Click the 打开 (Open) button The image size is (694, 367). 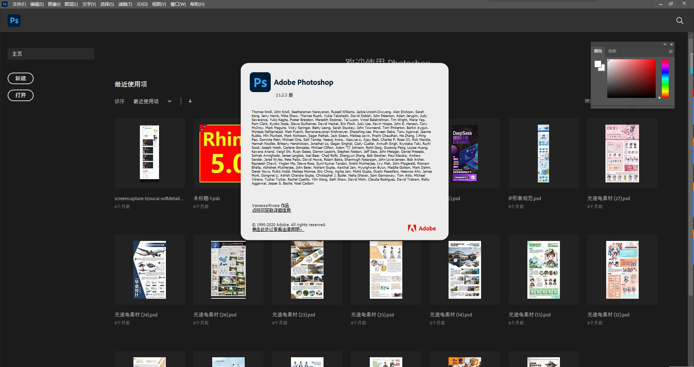21,95
